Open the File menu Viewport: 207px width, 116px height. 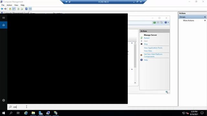[3, 5]
